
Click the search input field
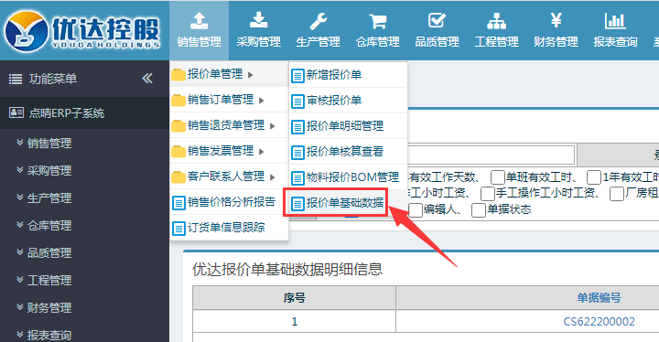coord(491,155)
